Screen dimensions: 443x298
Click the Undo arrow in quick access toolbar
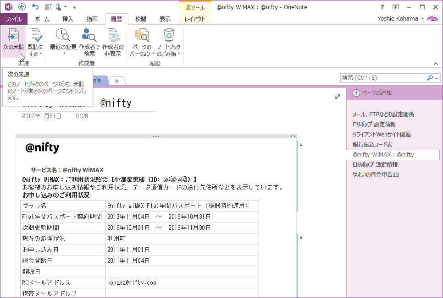[x=36, y=7]
